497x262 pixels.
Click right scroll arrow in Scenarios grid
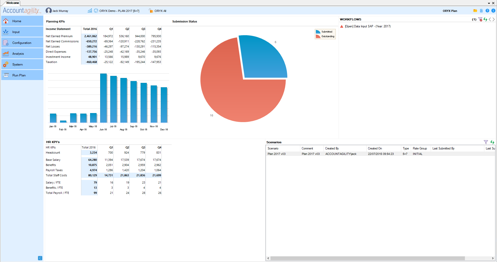tap(493, 258)
